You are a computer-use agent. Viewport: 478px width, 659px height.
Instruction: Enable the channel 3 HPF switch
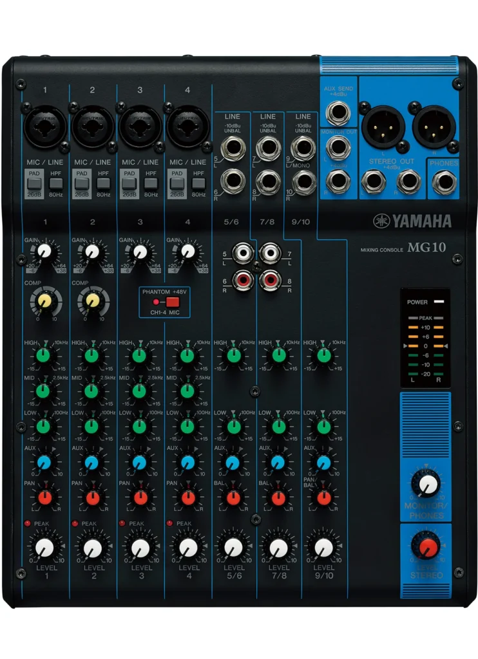(x=151, y=183)
